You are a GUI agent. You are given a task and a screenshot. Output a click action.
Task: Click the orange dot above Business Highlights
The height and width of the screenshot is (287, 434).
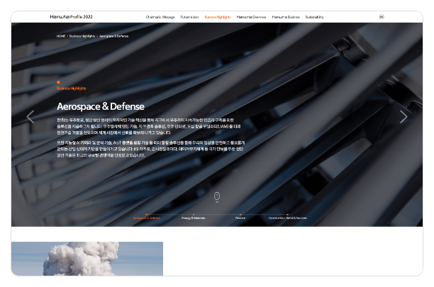coord(59,82)
